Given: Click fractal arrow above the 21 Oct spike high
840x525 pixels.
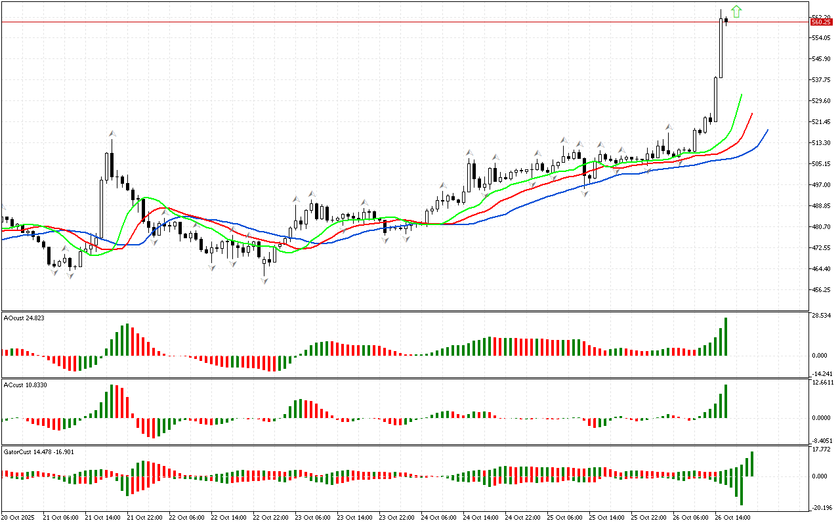Looking at the screenshot, I should (112, 133).
